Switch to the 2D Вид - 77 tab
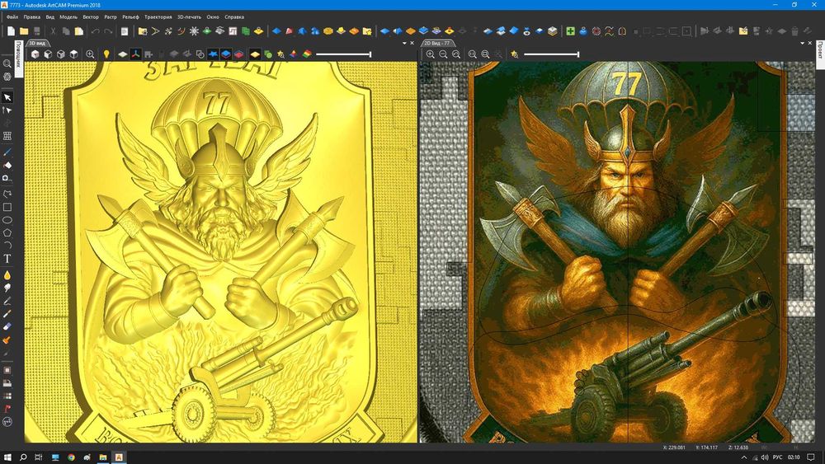This screenshot has height=464, width=825. tap(437, 43)
